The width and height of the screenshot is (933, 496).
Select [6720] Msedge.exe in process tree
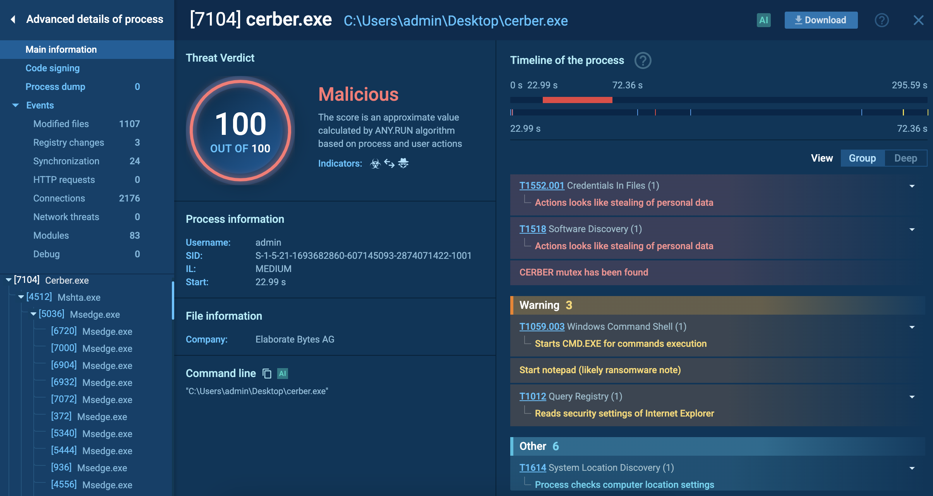[92, 331]
